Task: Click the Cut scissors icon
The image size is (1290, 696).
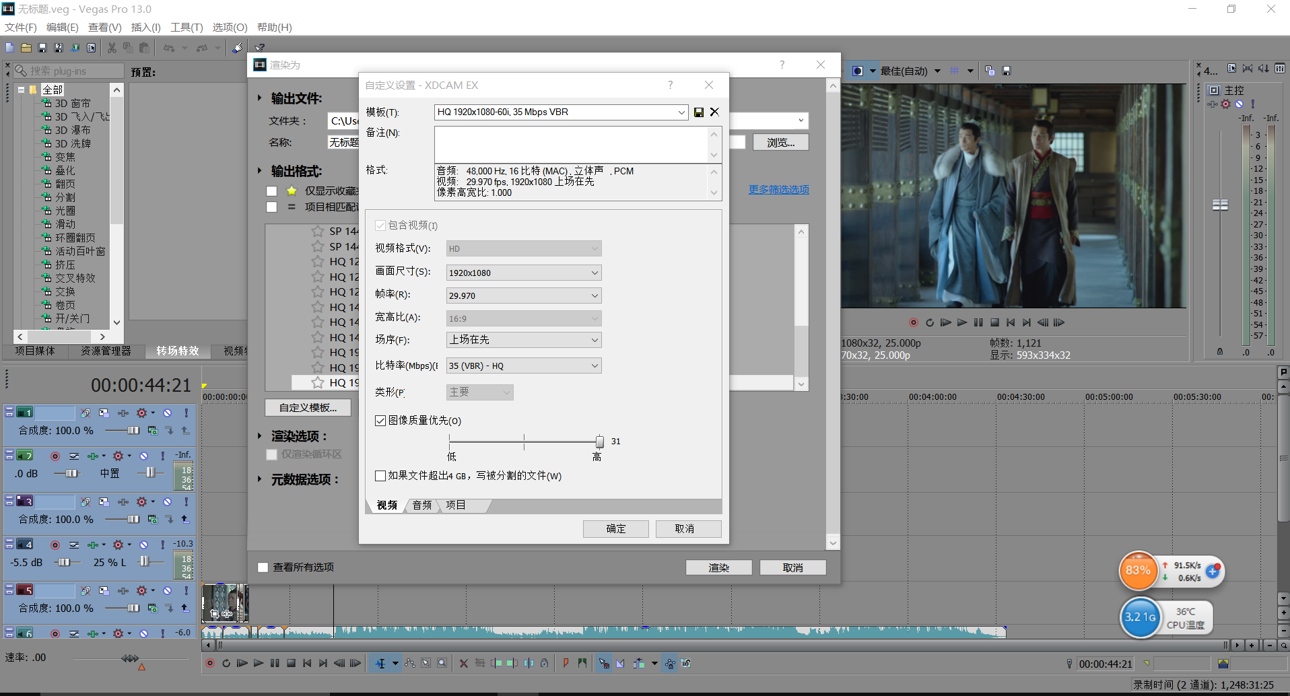Action: pyautogui.click(x=112, y=48)
